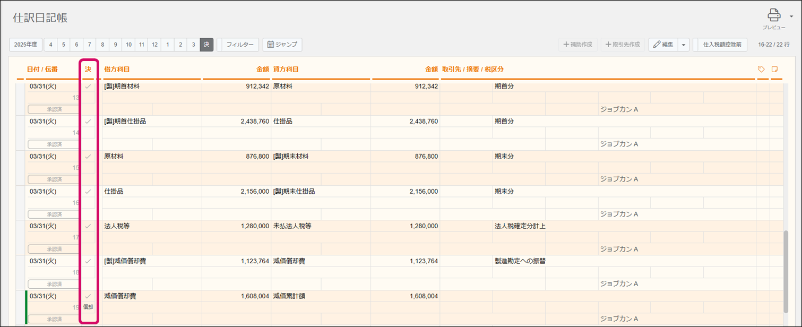Click the tag icon column header
This screenshot has height=327, width=802.
pos(761,69)
